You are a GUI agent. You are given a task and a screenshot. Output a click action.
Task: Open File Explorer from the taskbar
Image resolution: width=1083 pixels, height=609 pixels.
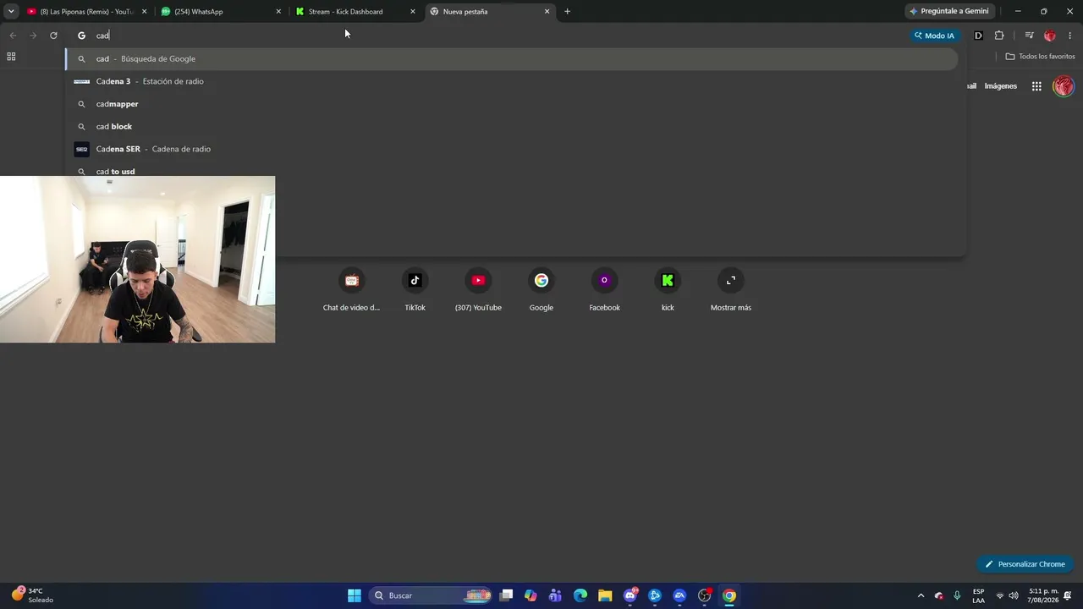(605, 595)
